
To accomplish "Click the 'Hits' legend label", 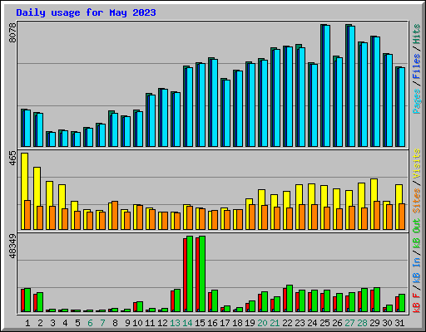I will 416,34.
